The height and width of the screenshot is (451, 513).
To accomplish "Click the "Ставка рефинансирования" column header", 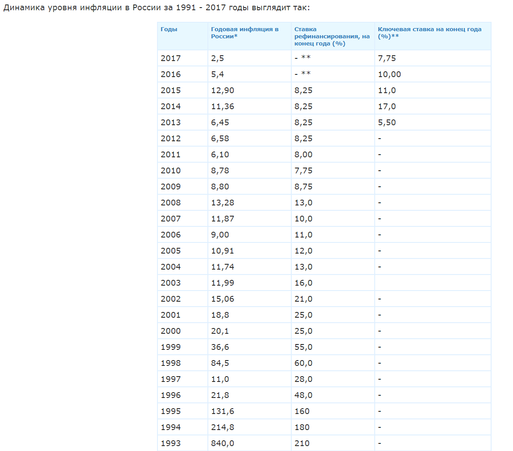I will [x=331, y=36].
